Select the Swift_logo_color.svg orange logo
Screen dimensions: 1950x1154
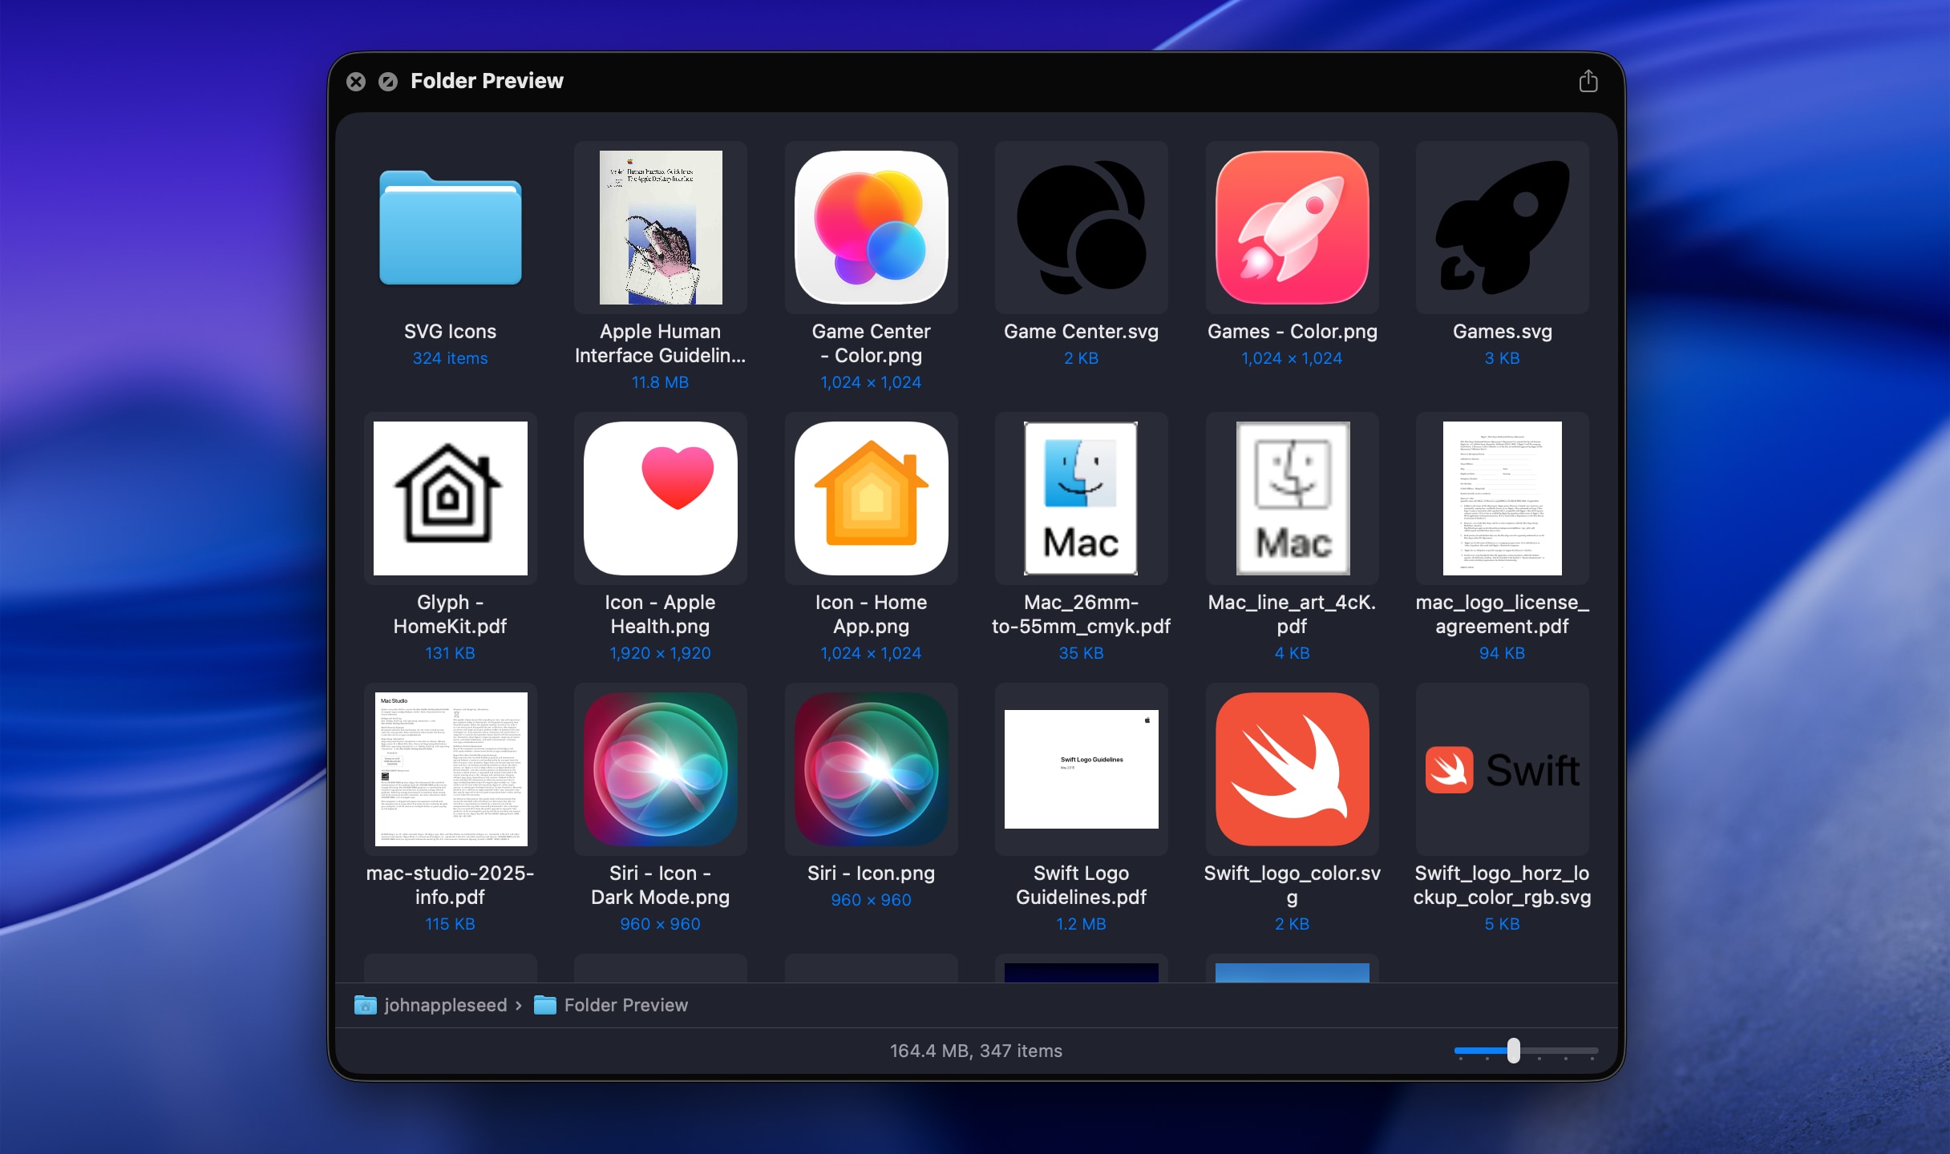click(1291, 770)
